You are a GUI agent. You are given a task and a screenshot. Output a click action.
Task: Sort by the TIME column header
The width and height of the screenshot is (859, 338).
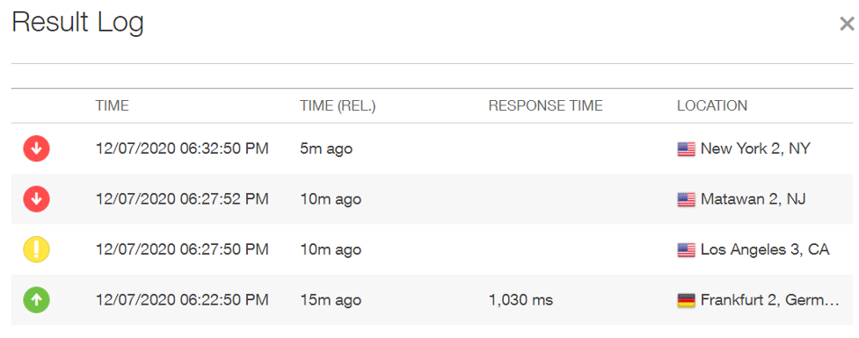113,105
